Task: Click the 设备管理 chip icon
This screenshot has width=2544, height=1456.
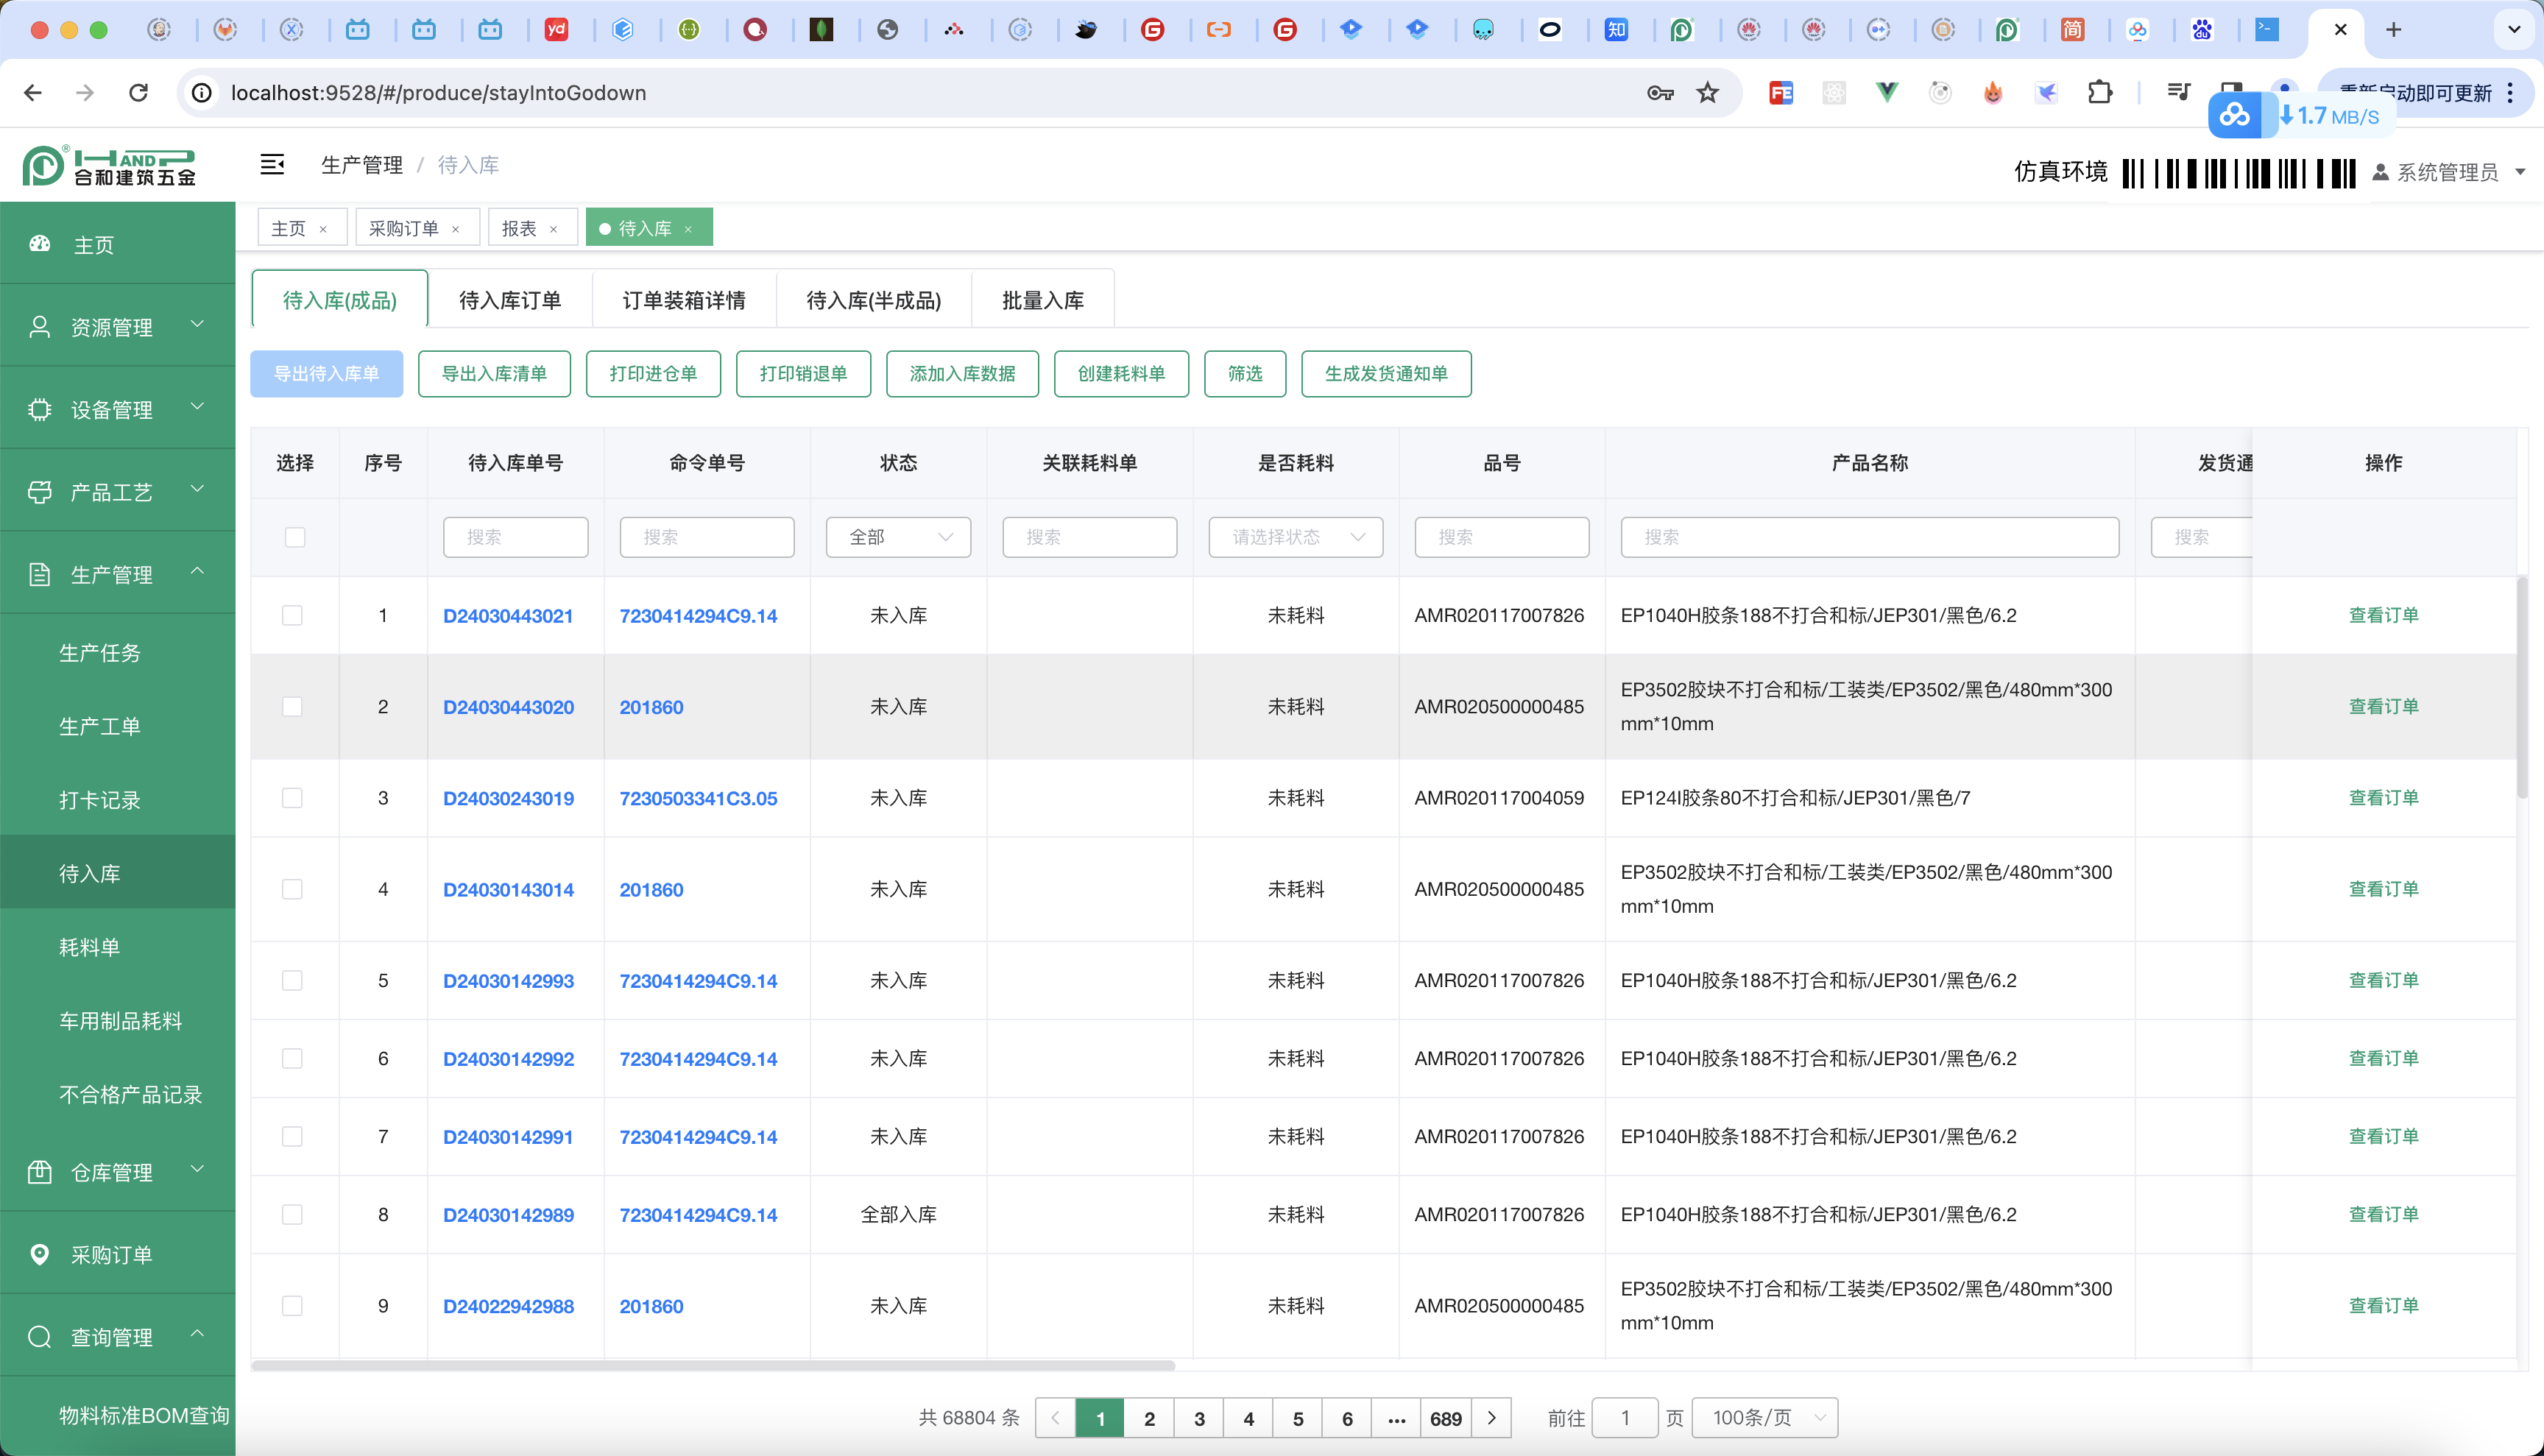Action: tap(40, 409)
